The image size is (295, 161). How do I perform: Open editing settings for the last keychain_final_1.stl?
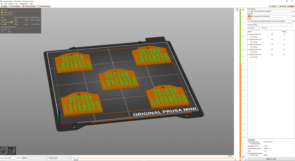coord(284,54)
